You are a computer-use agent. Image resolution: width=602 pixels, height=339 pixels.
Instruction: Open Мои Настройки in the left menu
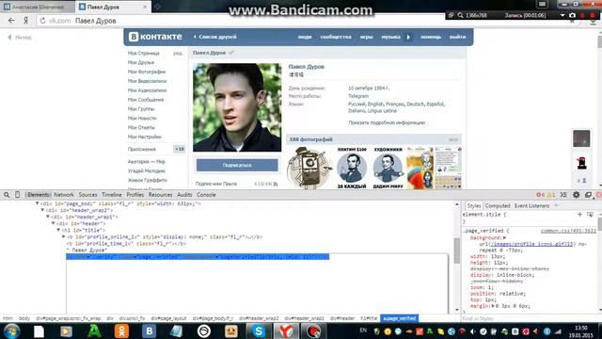pyautogui.click(x=145, y=137)
